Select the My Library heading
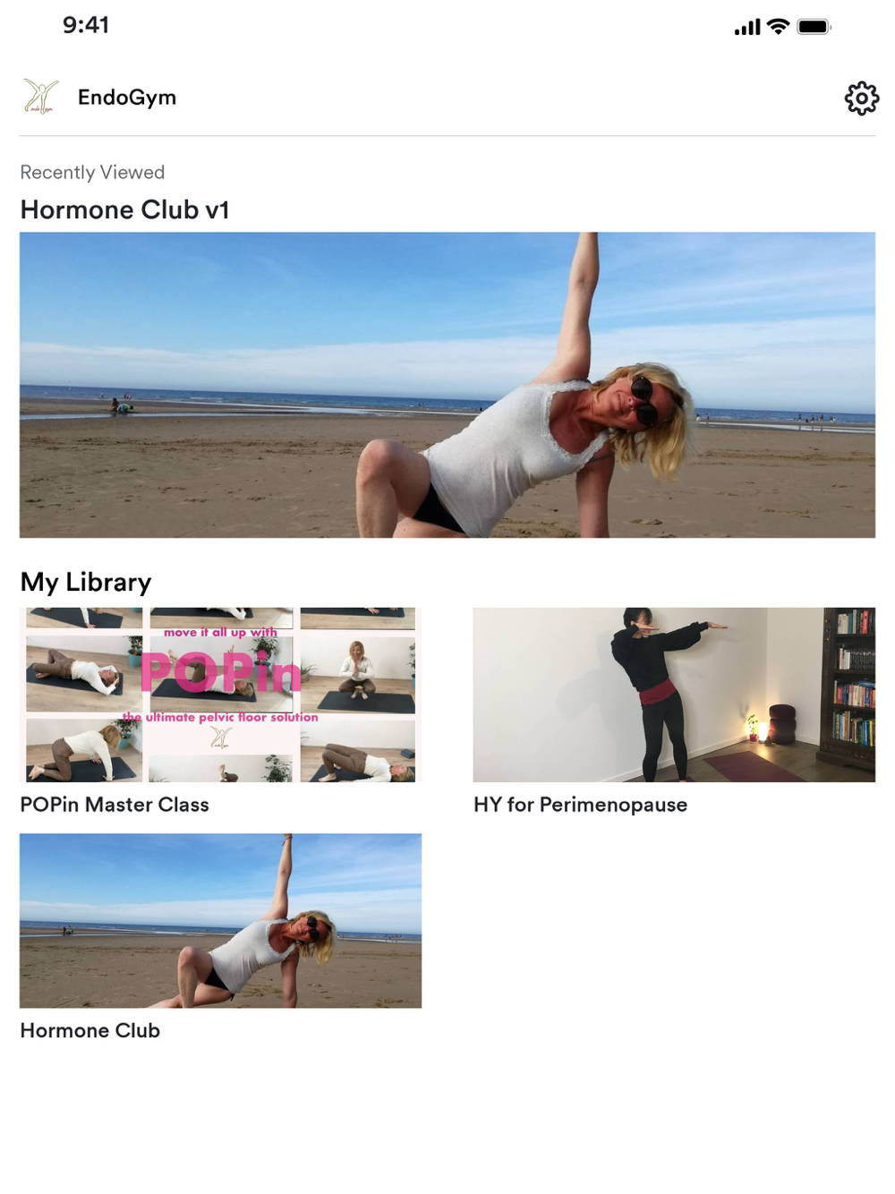 coord(86,583)
